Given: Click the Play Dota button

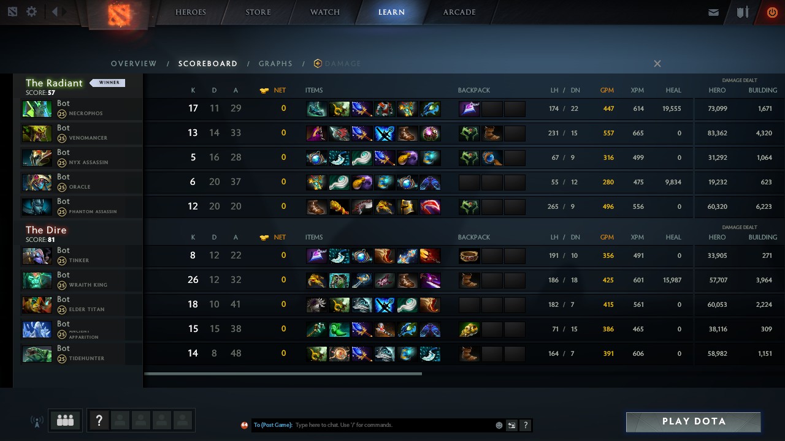Looking at the screenshot, I should point(694,421).
